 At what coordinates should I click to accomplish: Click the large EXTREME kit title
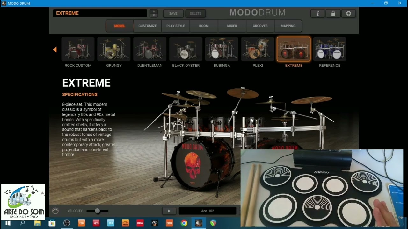(86, 83)
